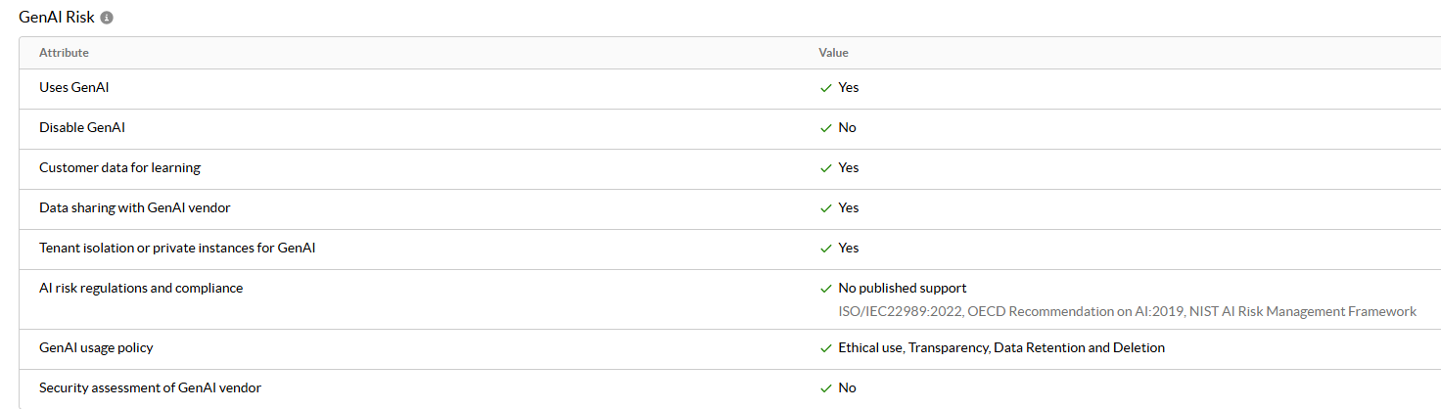Viewport: 1441px width, 409px height.
Task: Select the Disable GenAI attribute label
Action: (x=82, y=128)
